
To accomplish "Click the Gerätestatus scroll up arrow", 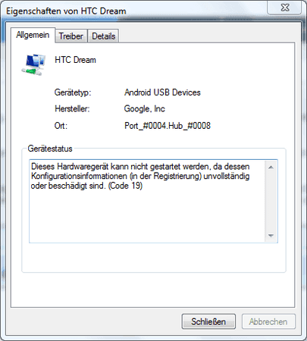I will pyautogui.click(x=271, y=167).
